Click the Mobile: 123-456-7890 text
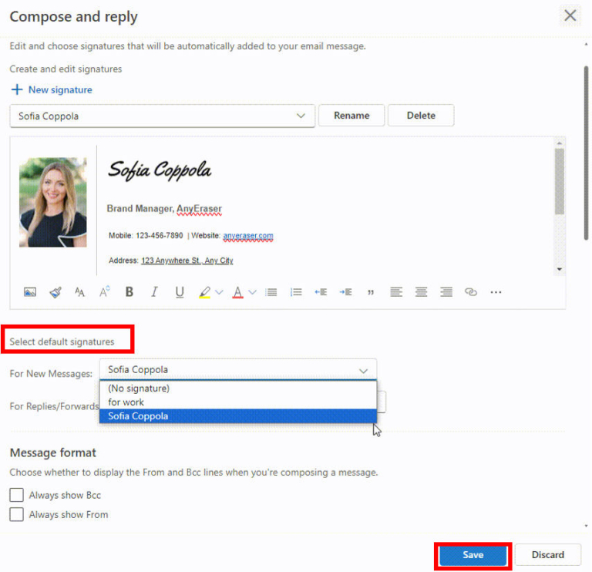Image resolution: width=592 pixels, height=572 pixels. pyautogui.click(x=146, y=236)
